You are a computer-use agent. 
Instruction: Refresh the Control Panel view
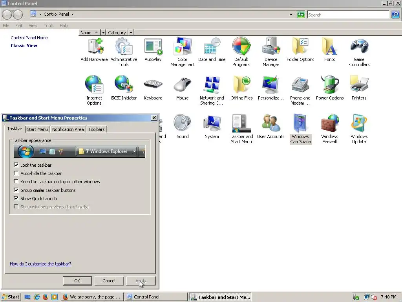(300, 15)
